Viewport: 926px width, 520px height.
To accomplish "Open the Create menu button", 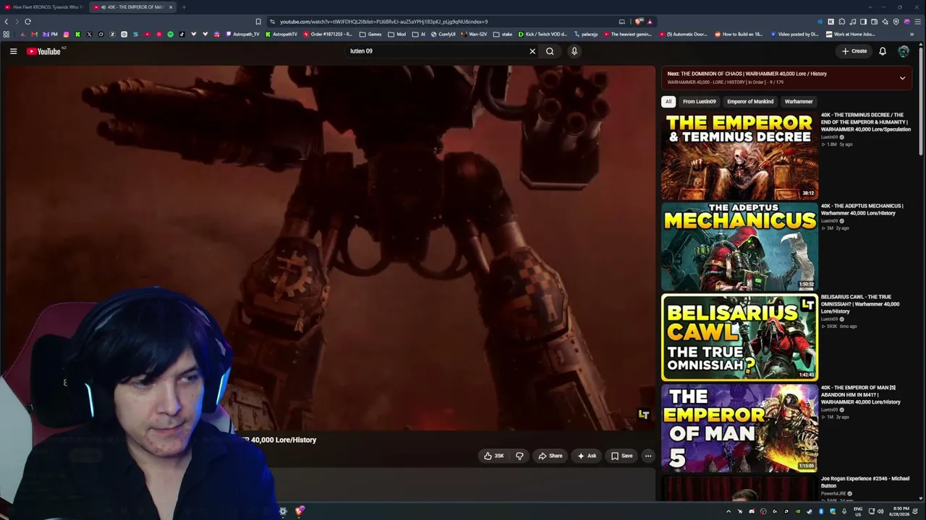I will click(x=854, y=51).
